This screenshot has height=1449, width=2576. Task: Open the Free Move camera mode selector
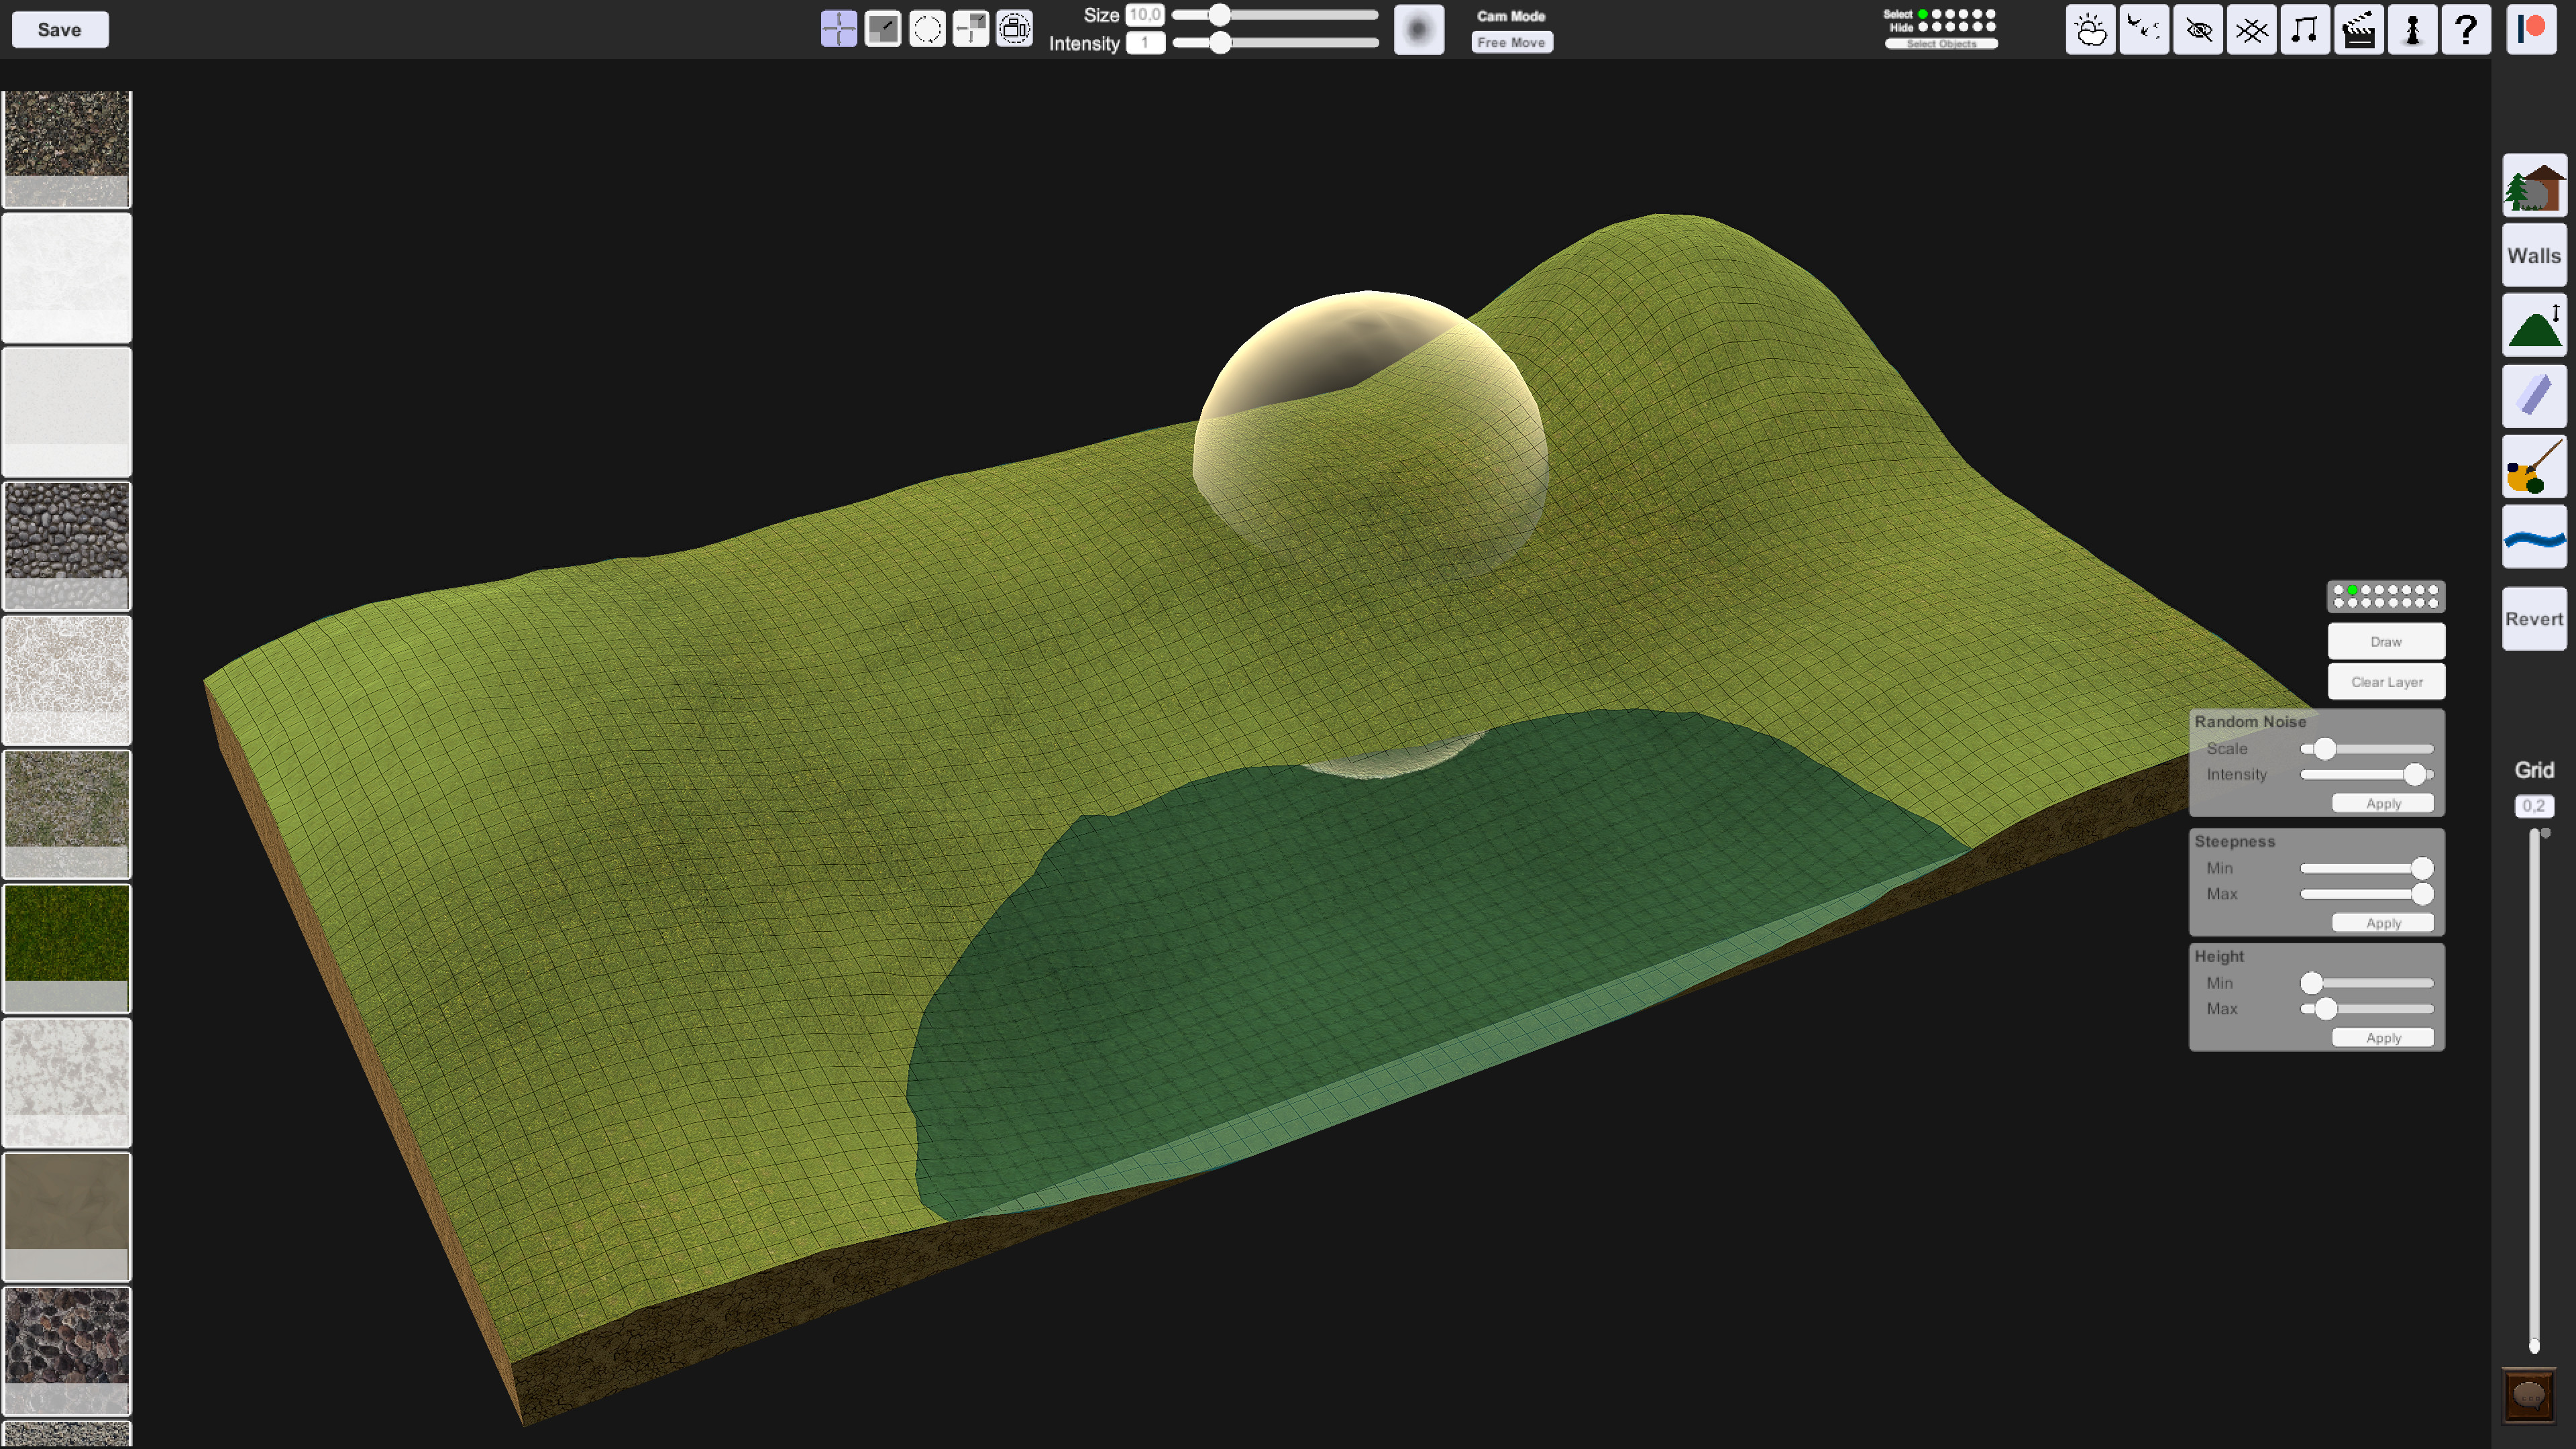pos(1511,42)
